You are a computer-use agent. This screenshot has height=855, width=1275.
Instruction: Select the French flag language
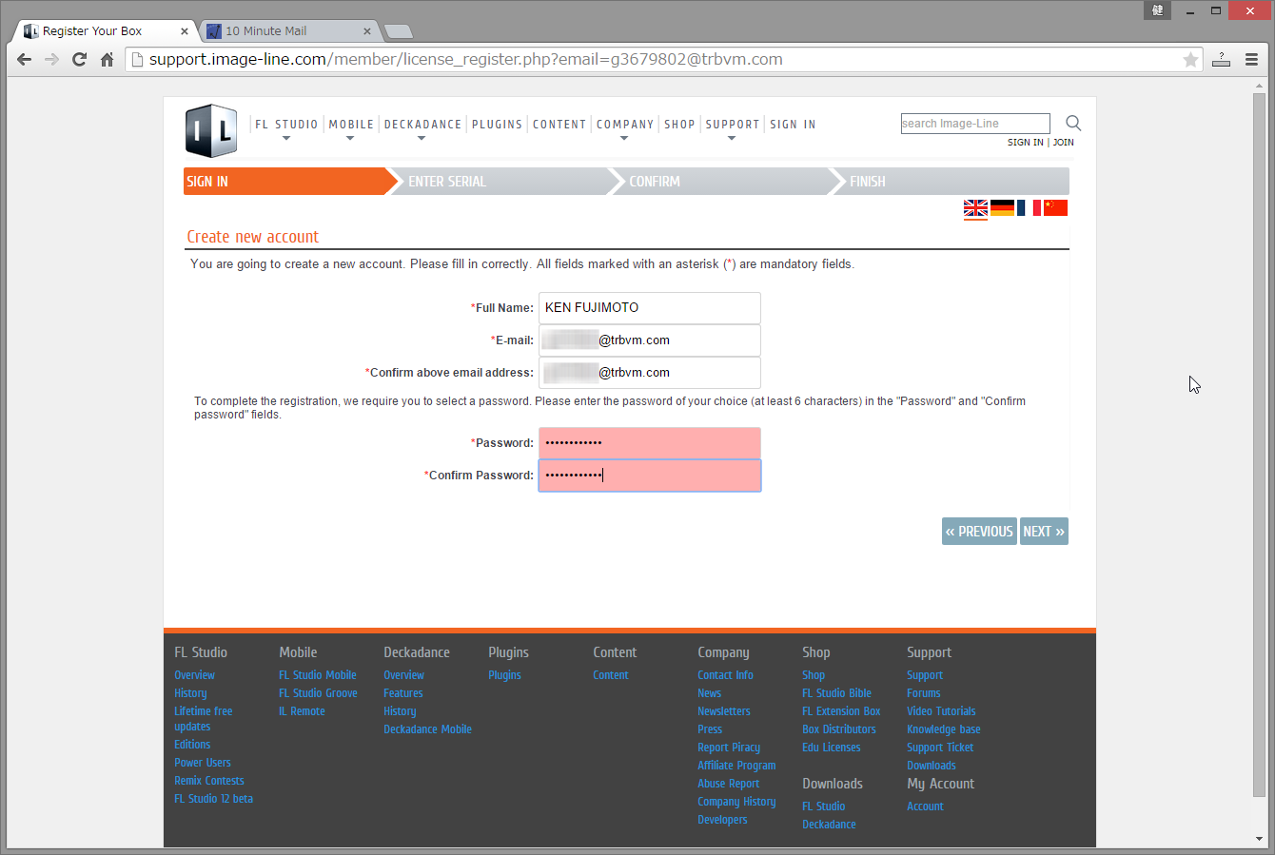pos(1029,208)
